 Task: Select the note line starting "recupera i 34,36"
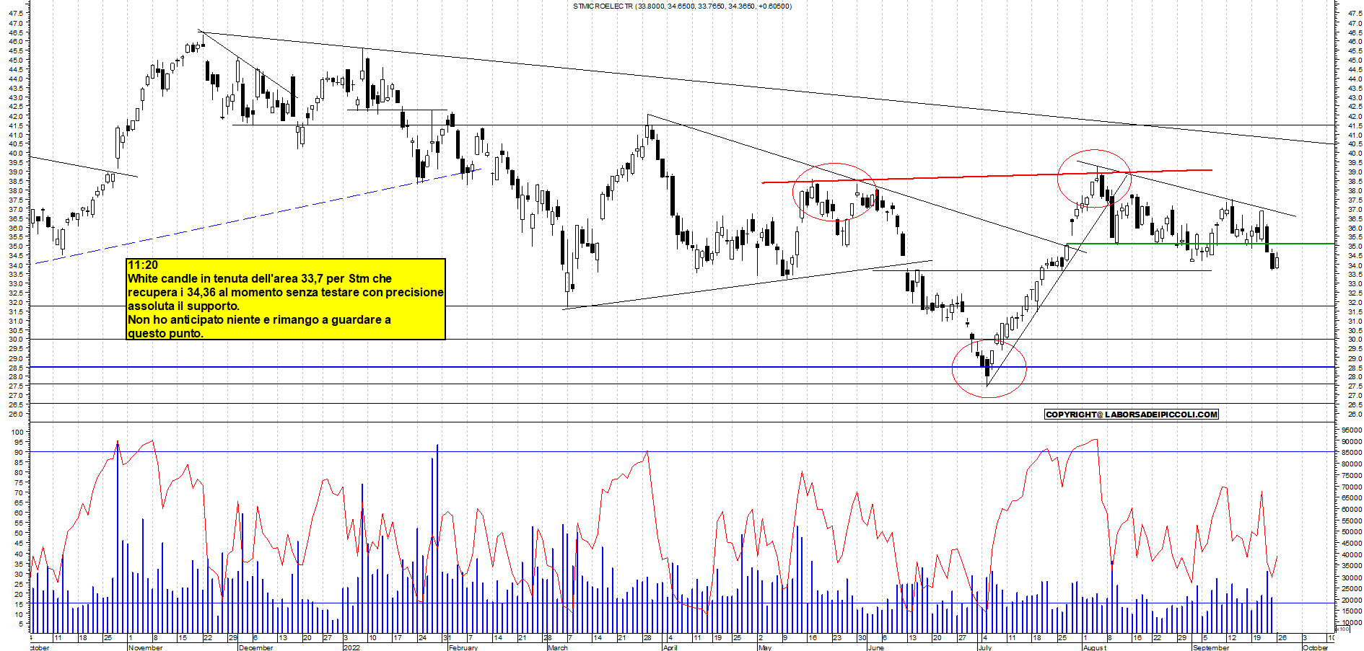[x=286, y=292]
